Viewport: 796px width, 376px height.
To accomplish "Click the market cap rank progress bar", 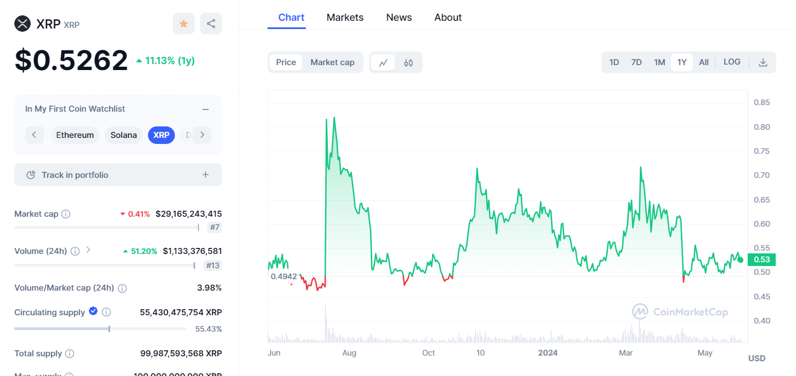I will point(106,227).
